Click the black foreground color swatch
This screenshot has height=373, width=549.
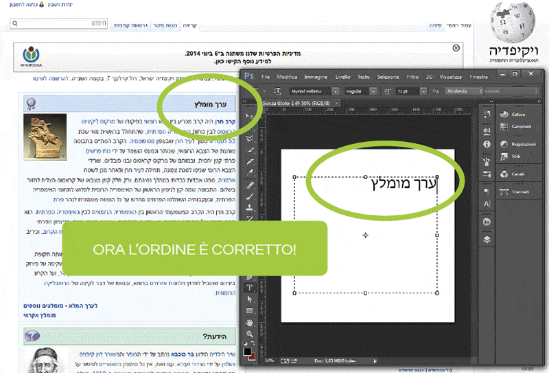[248, 352]
